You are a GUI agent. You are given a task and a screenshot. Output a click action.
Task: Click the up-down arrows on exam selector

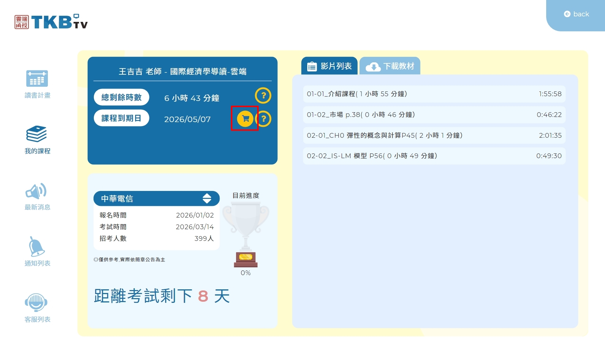pyautogui.click(x=207, y=199)
